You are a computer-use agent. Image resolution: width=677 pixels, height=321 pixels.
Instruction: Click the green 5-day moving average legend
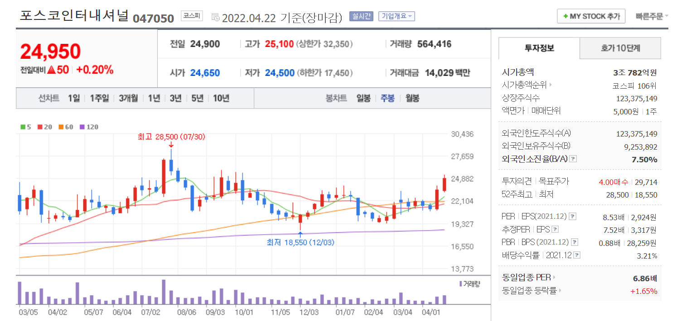tap(25, 127)
